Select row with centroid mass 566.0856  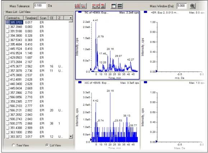point(37,97)
